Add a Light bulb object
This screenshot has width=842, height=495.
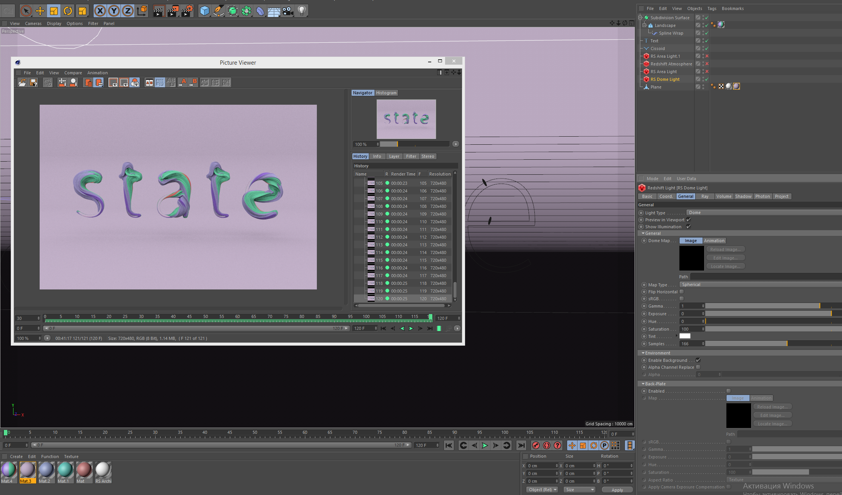(x=302, y=11)
